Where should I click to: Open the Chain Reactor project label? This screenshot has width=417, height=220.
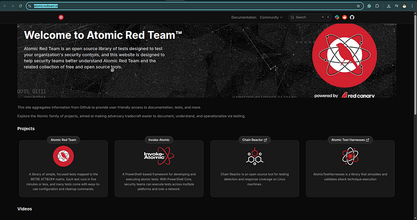click(x=254, y=140)
